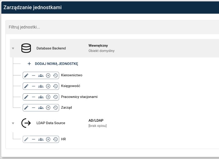Open the members group icon for Pracownicy stacjonarni
219x159 pixels.
(x=41, y=97)
